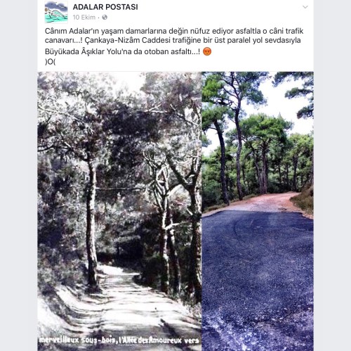
Task: Select the )O( signature line
Action: (x=50, y=62)
